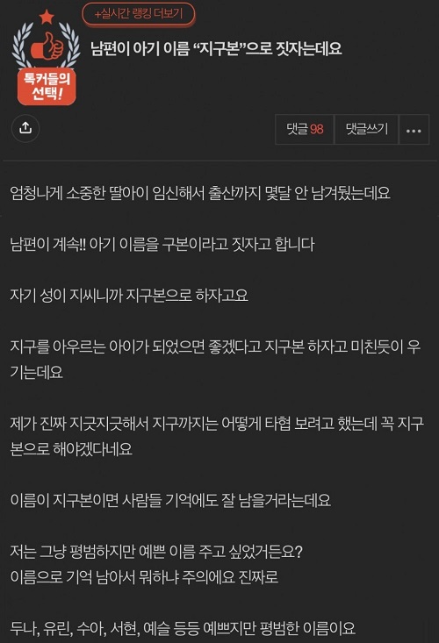Click the red 98 comment count
Viewport: 439px width, 643px height.
(317, 130)
